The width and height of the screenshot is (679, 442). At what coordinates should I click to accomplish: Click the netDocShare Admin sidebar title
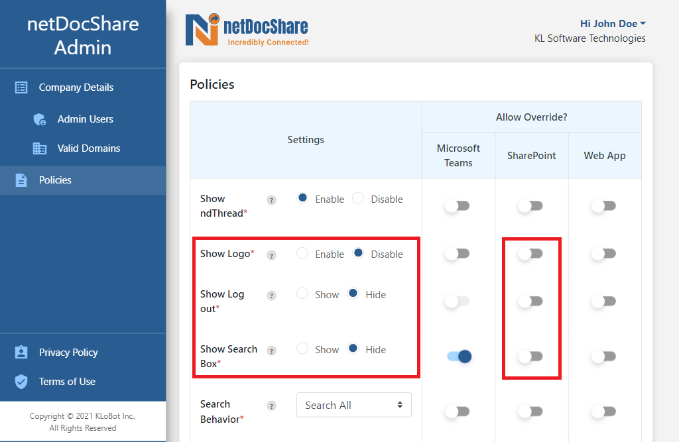[x=83, y=36]
